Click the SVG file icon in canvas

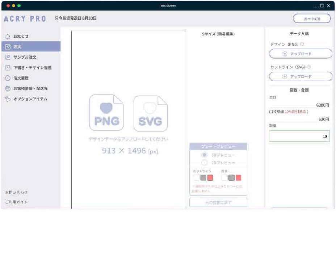coord(150,113)
